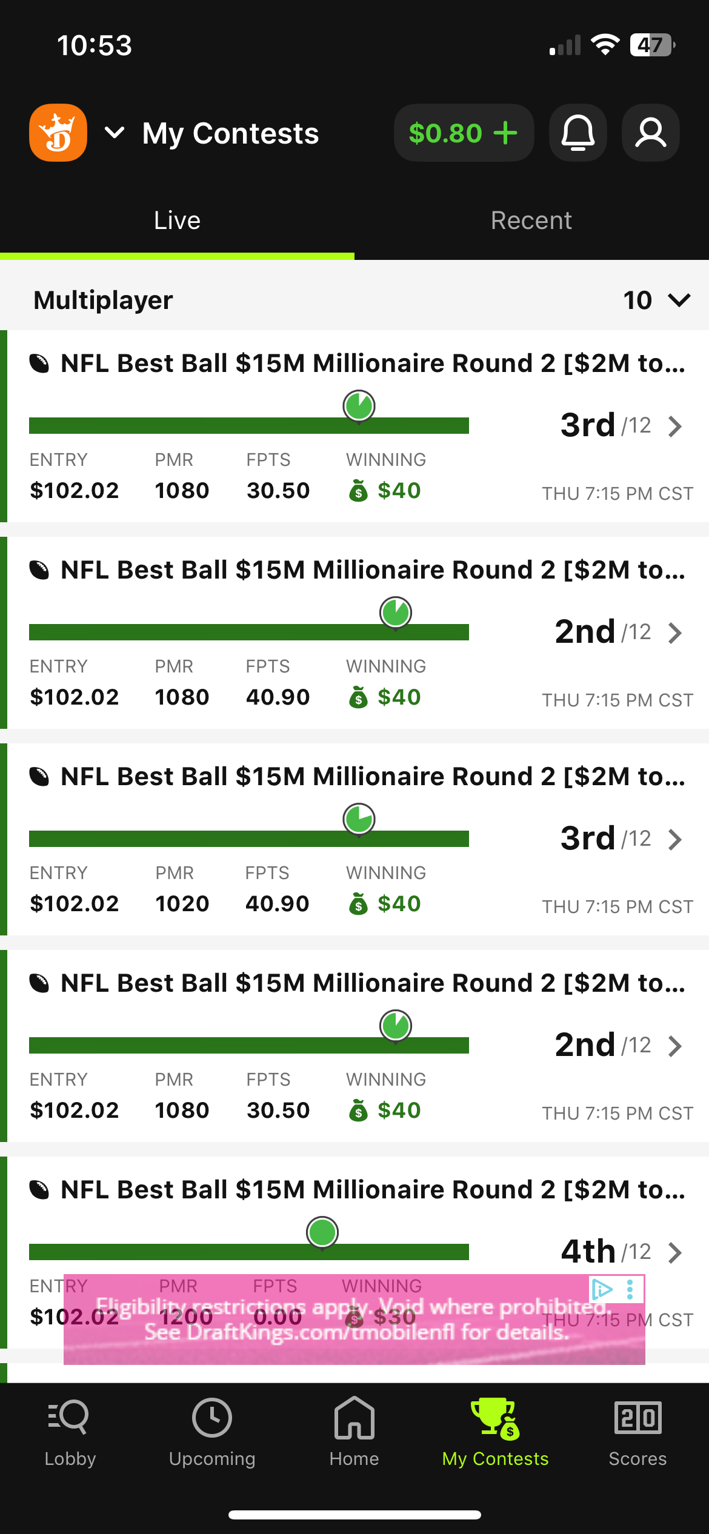Tap the second contest's title with 2nd/12 rank

[373, 570]
